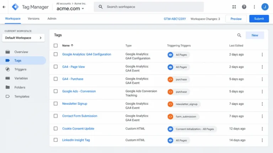Open the Google apps grid
273x153 pixels.
[x=234, y=7]
